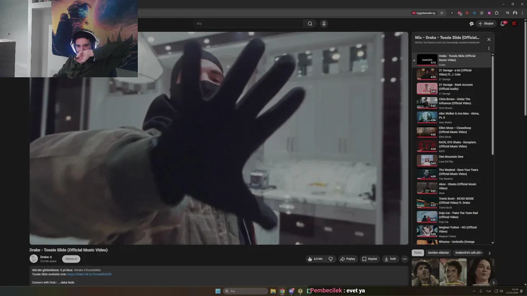Select current Drake - Toosie Slide playlist entry

452,60
